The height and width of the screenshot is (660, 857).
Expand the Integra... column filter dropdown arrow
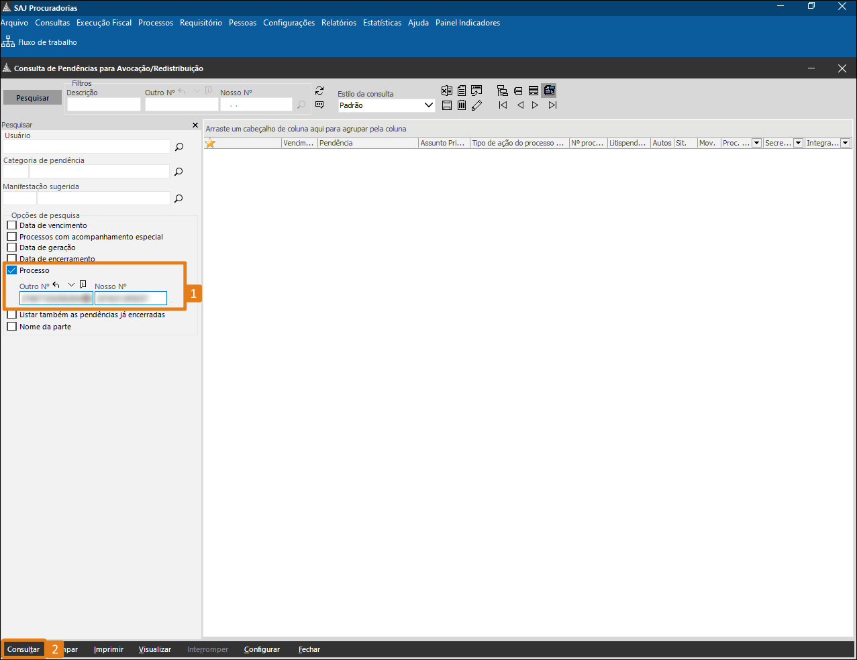click(845, 143)
